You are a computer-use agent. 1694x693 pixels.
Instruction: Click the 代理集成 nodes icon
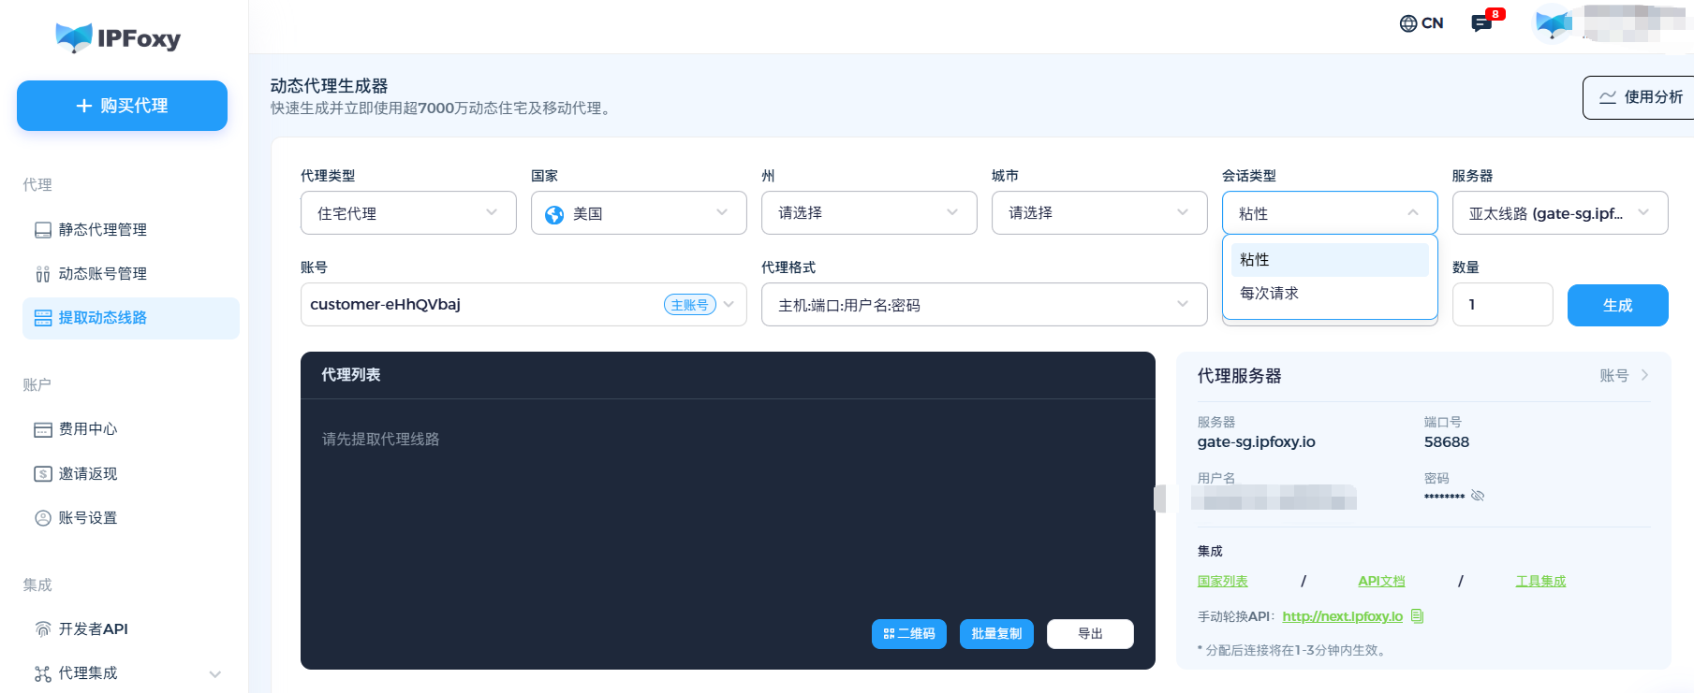[43, 673]
